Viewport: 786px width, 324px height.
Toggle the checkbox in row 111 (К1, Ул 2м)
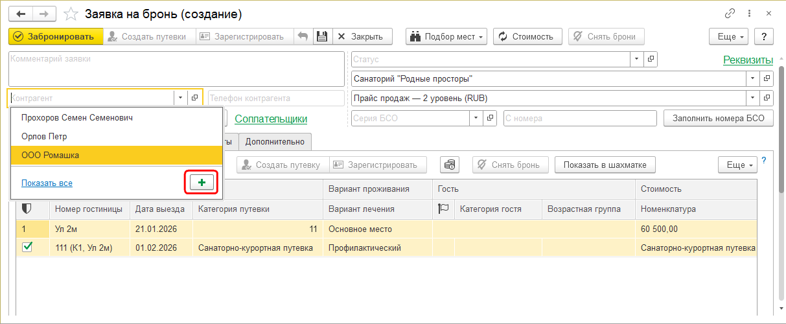[27, 247]
